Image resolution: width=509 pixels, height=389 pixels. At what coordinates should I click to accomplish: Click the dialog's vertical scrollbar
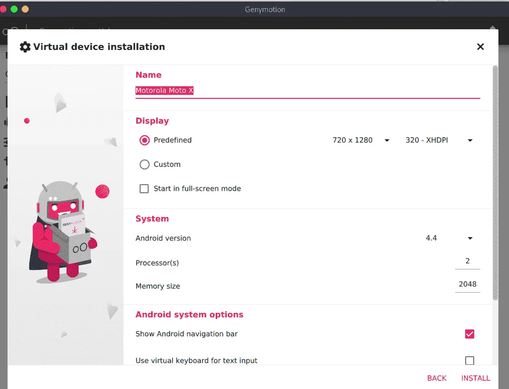click(495, 183)
